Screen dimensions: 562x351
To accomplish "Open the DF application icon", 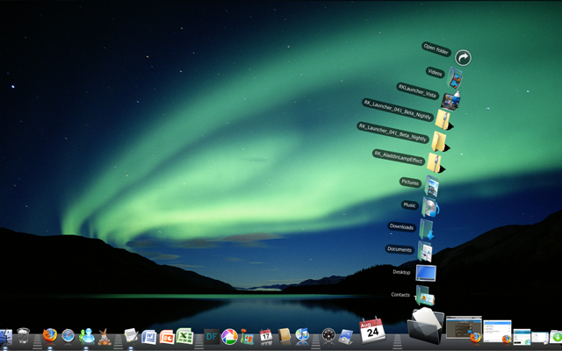I will pyautogui.click(x=212, y=337).
